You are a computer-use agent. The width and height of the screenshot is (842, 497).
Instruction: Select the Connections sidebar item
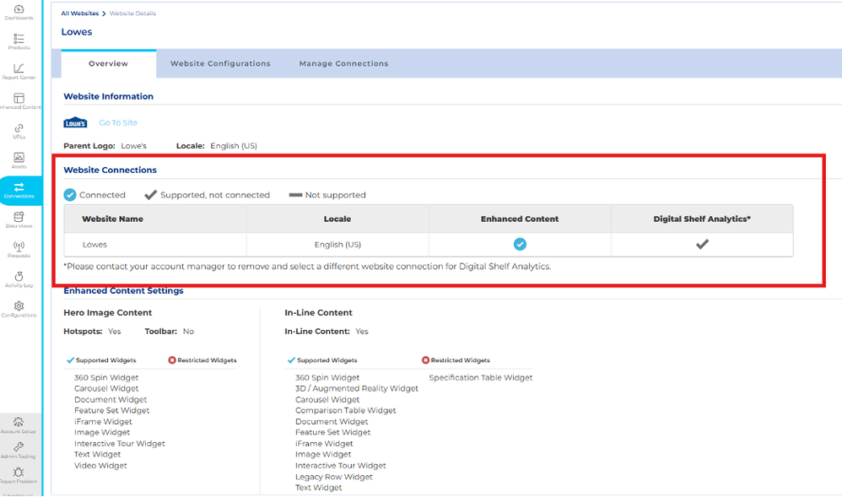tap(19, 191)
